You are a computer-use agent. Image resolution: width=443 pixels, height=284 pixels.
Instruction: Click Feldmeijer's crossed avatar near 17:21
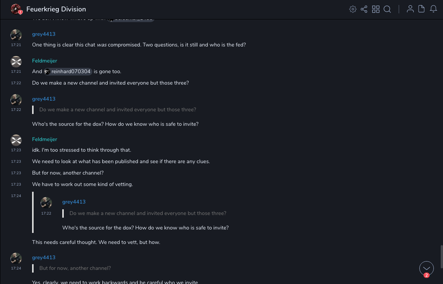16,61
